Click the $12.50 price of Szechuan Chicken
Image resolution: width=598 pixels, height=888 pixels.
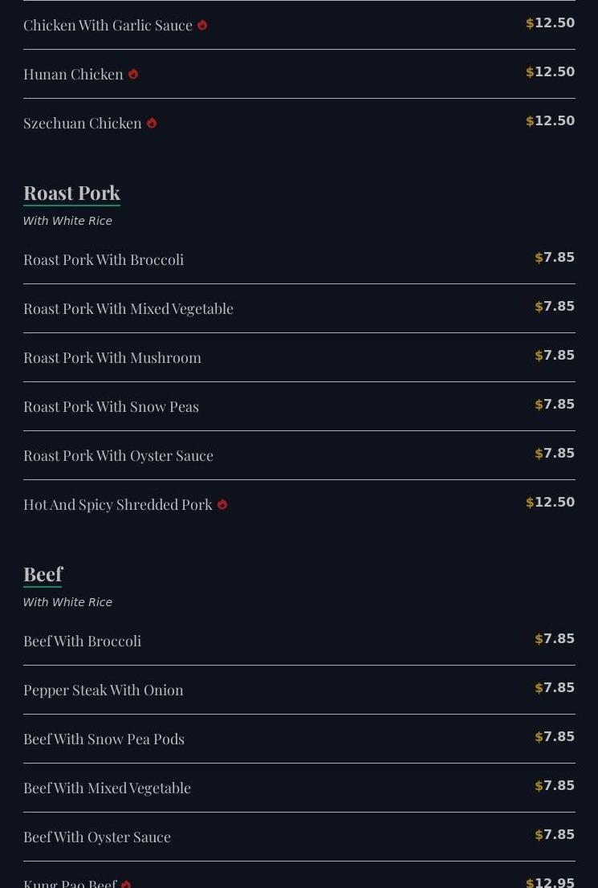pyautogui.click(x=551, y=121)
